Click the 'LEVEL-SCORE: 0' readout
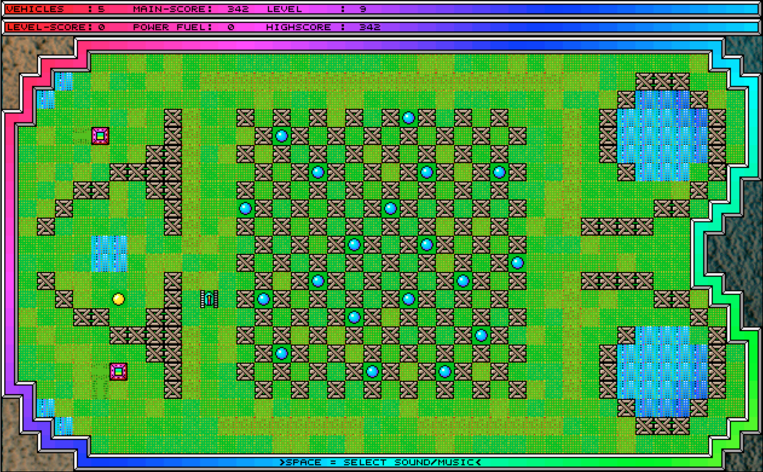Viewport: 763px width, 472px height. 56,27
